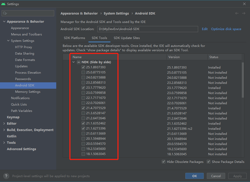
Task: Click the Optimize disk space link
Action: click(226, 29)
